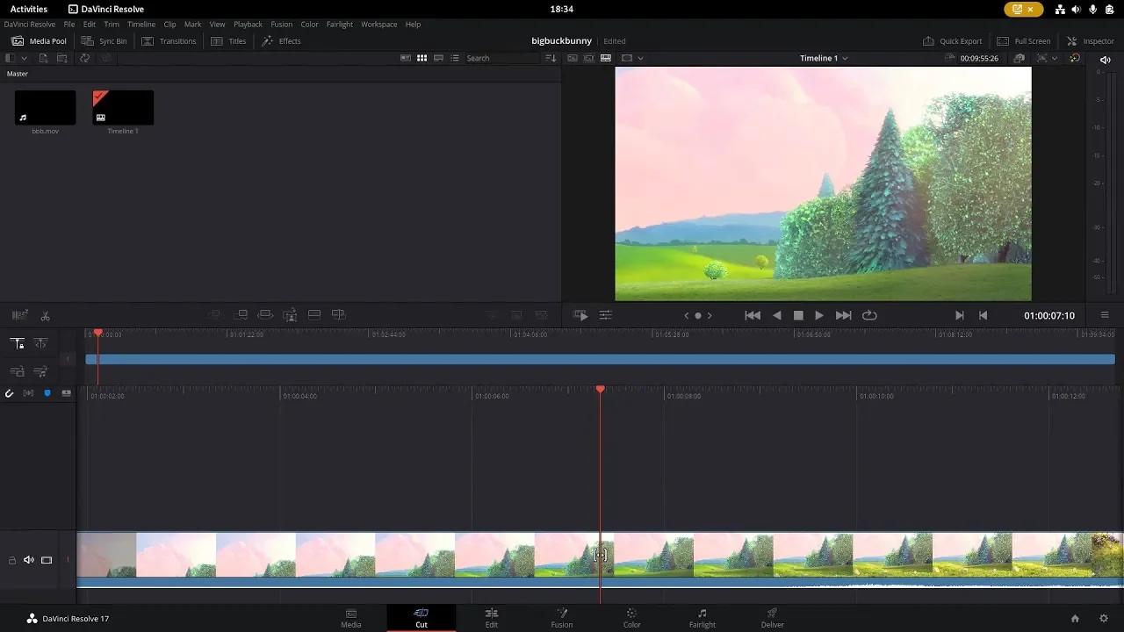Click the Split Clip scissors icon
Screen dimensions: 1124x632
[x=46, y=316]
